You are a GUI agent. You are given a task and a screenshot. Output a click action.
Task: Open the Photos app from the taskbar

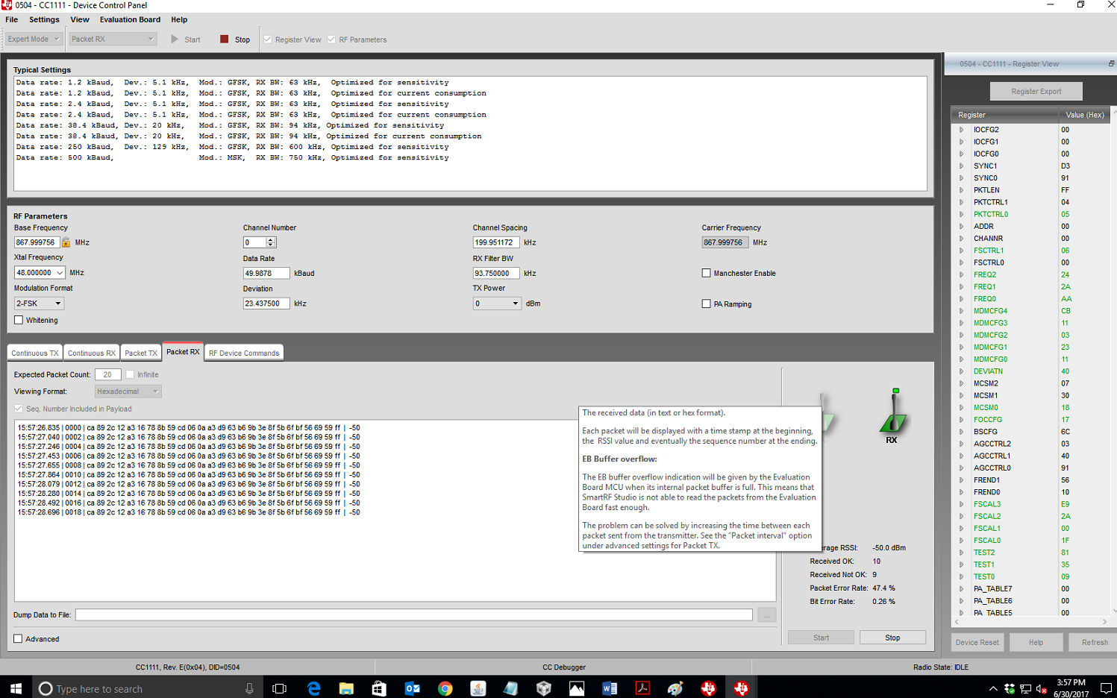(577, 688)
